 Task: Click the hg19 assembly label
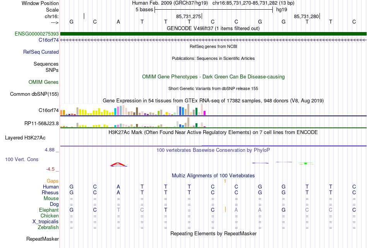pyautogui.click(x=282, y=10)
